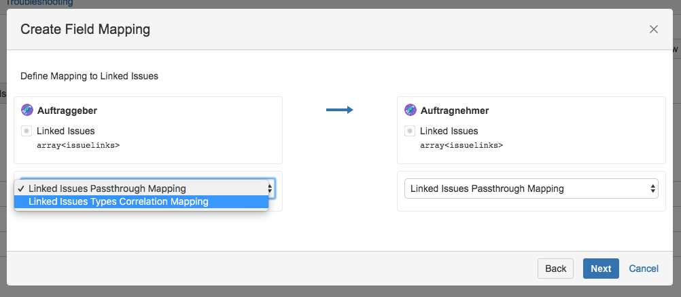Image resolution: width=681 pixels, height=297 pixels.
Task: Click the Auftraggeber connection icon
Action: (27, 110)
